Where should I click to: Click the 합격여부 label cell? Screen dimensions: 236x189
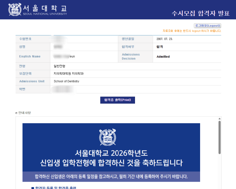[x=135, y=47]
